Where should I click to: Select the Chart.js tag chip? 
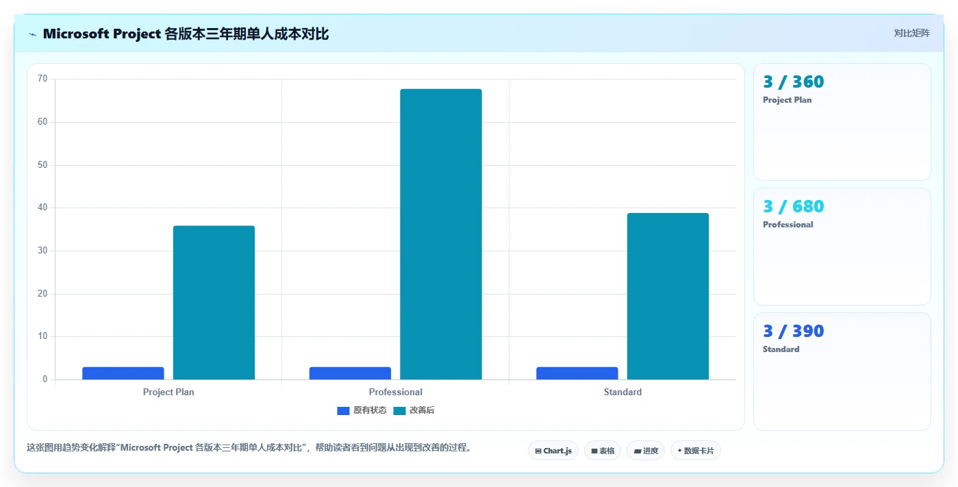click(x=553, y=451)
